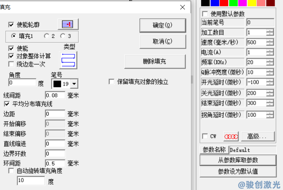Click the 边界环数 input field
The width and height of the screenshot is (283, 190).
point(55,154)
